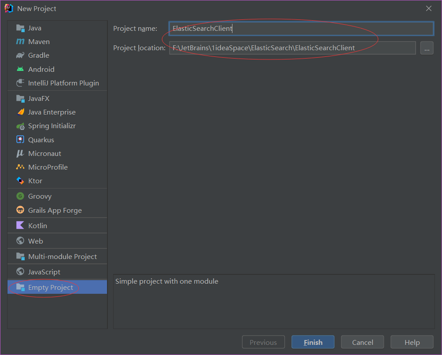Image resolution: width=442 pixels, height=355 pixels.
Task: Choose the Gradle elephant icon
Action: click(x=20, y=55)
